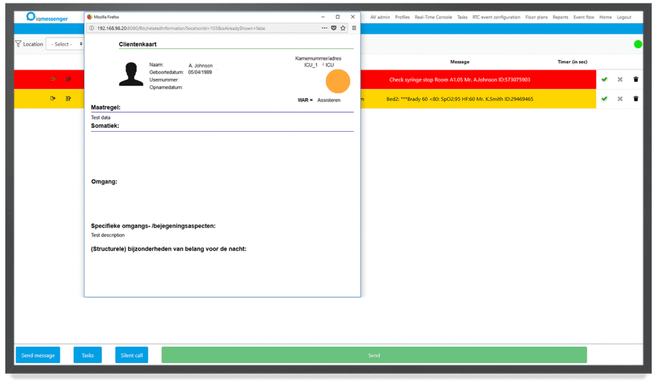Viewport: 657px width, 385px height.
Task: Click the forward icon in the red alert row
Action: click(x=53, y=79)
